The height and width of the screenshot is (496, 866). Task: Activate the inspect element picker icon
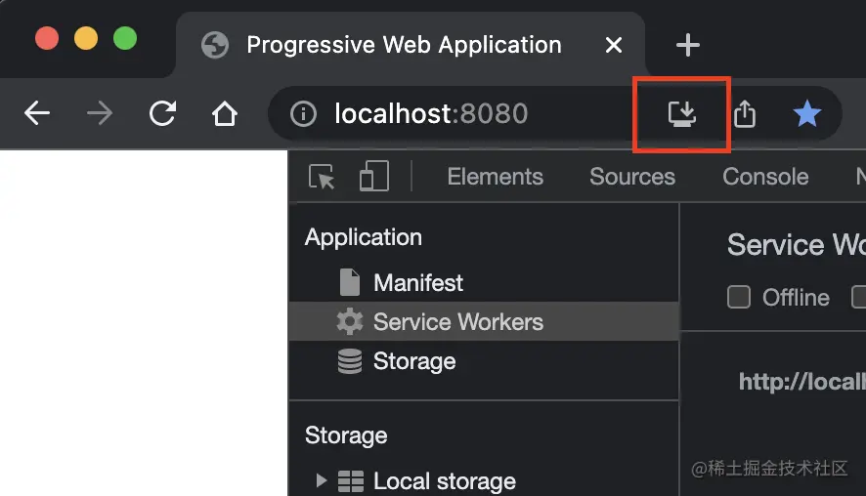click(x=322, y=177)
